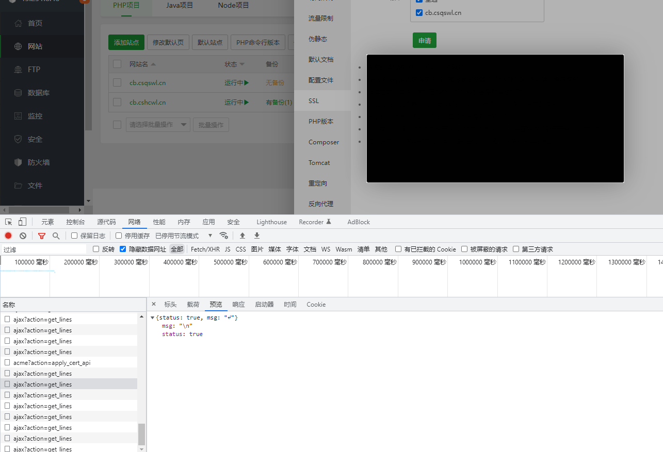Open the 请选择批量操作 dropdown
The height and width of the screenshot is (452, 663).
[x=158, y=125]
